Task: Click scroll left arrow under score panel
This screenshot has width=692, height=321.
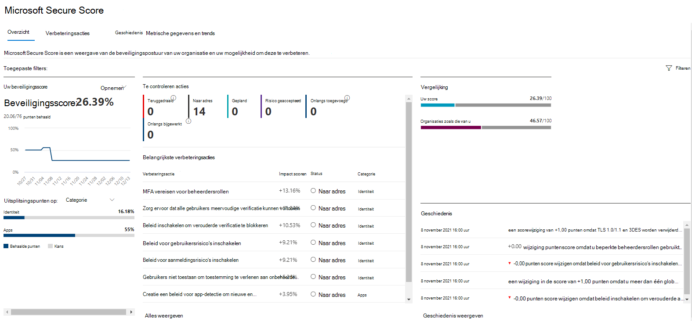Action: pyautogui.click(x=7, y=312)
